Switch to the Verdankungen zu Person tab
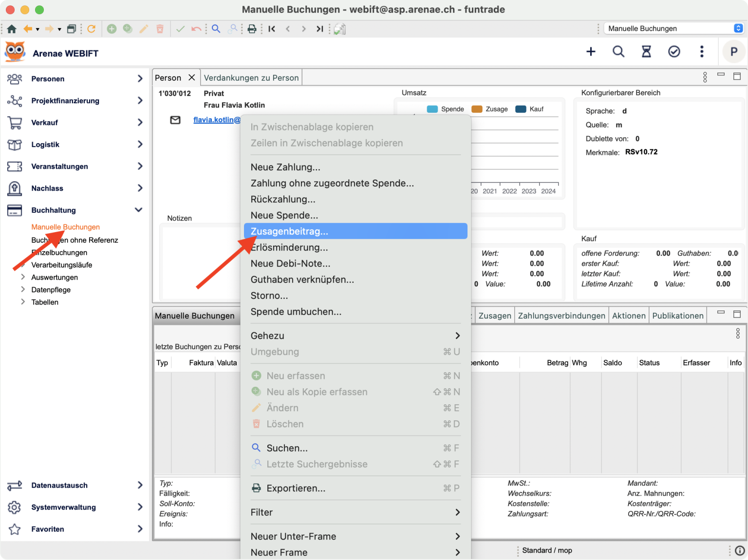748x560 pixels. (x=251, y=78)
